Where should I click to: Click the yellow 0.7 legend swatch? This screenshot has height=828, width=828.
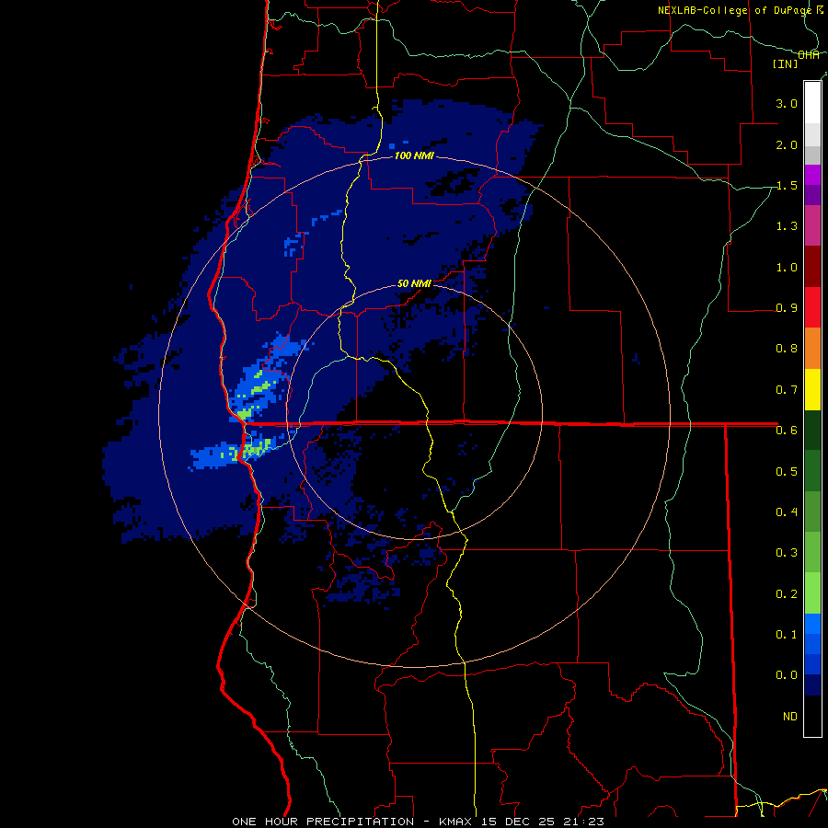click(812, 388)
